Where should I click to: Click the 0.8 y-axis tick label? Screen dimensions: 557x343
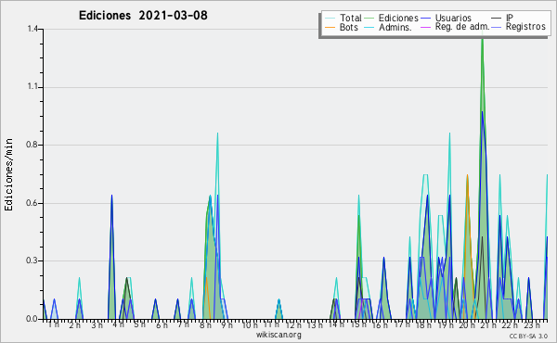tap(32, 145)
